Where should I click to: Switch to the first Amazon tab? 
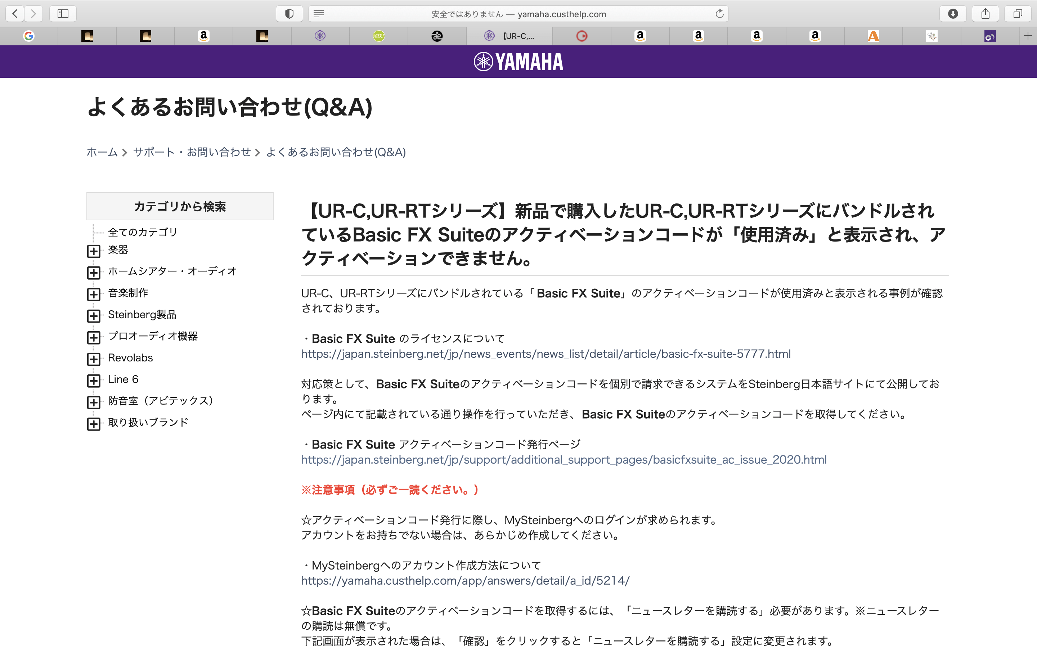203,36
